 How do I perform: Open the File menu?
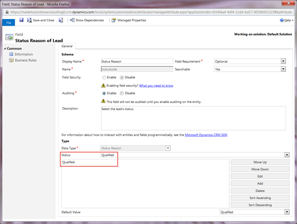coord(9,23)
